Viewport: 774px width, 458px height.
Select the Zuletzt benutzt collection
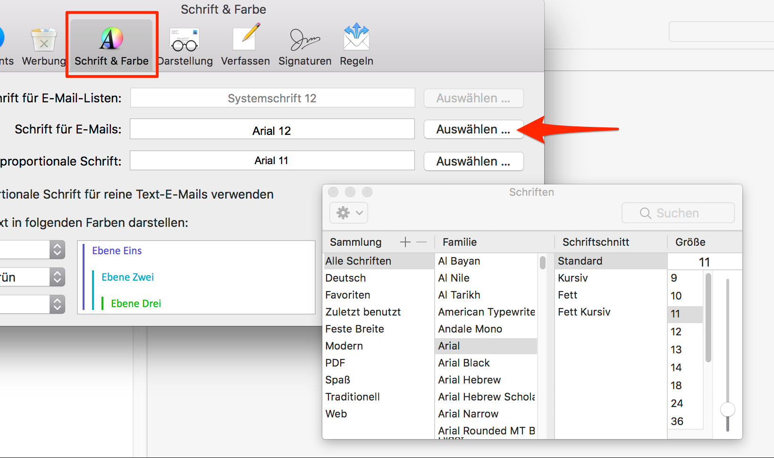tap(379, 312)
